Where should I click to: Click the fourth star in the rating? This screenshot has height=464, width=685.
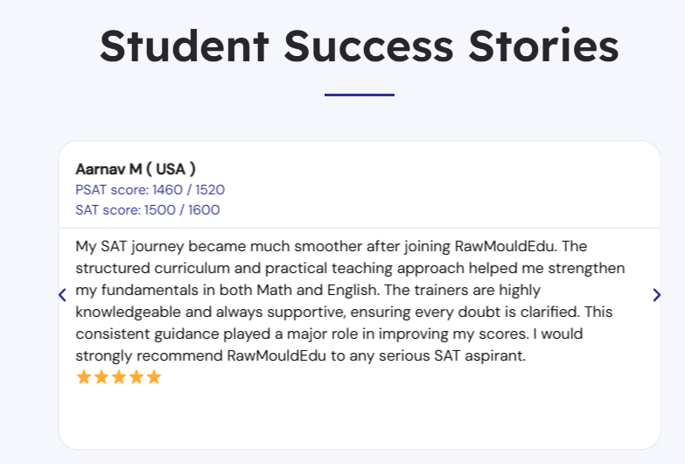pyautogui.click(x=136, y=377)
